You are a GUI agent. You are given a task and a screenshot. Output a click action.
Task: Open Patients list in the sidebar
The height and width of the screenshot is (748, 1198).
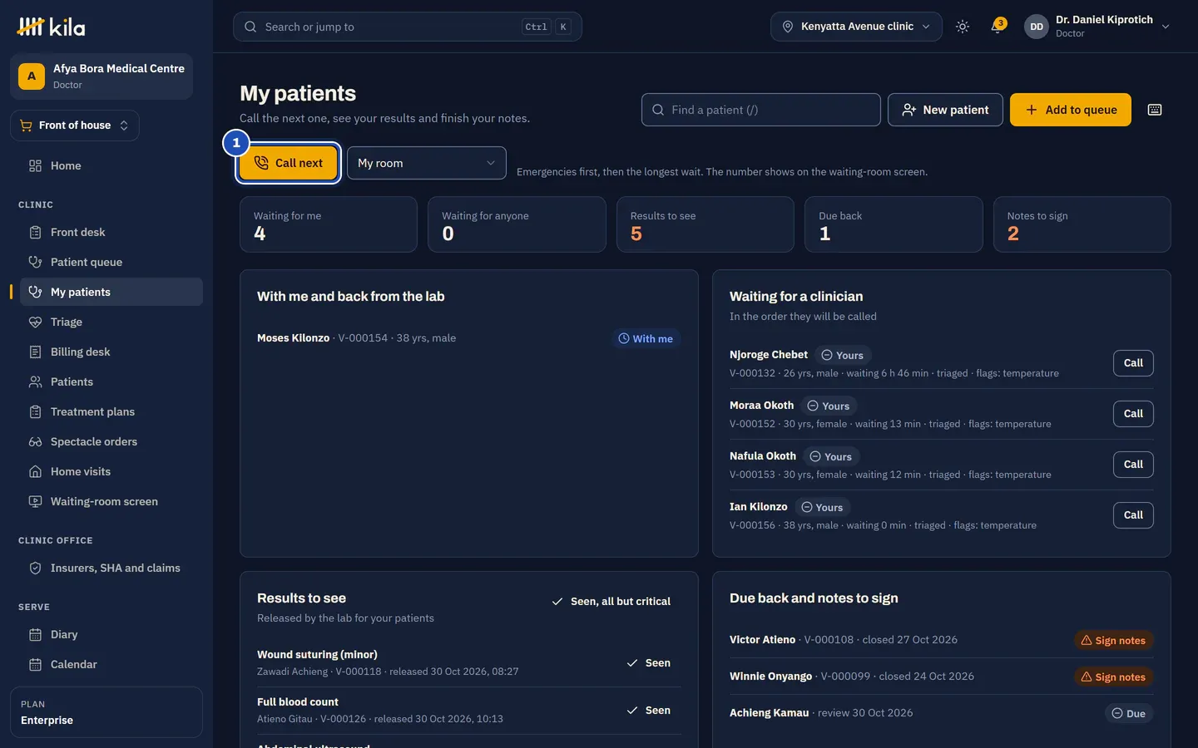(111, 381)
